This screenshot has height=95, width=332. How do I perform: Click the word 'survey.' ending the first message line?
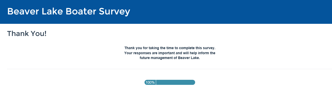click(x=209, y=48)
